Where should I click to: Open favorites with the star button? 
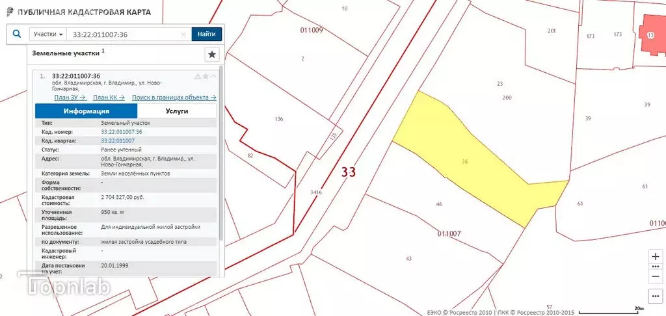[x=212, y=55]
